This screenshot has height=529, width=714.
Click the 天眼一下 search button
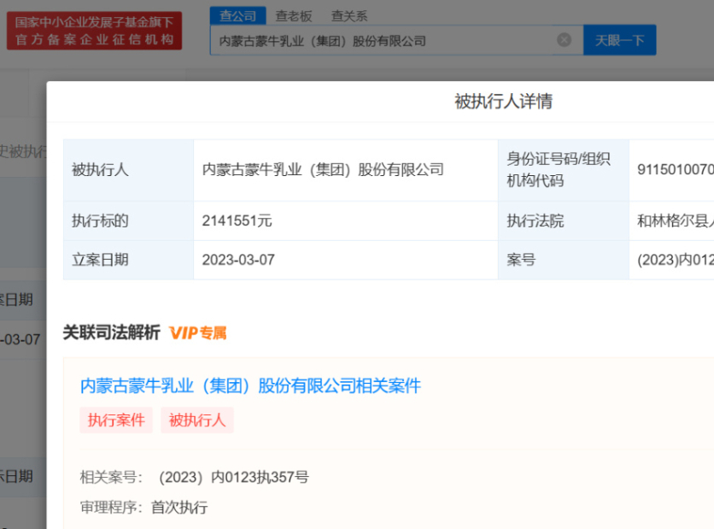(619, 40)
